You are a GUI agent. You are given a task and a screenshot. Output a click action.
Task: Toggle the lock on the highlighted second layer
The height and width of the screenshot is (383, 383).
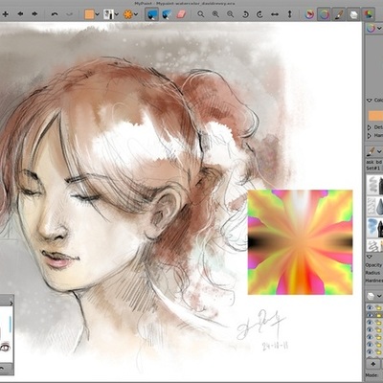pos(378,315)
